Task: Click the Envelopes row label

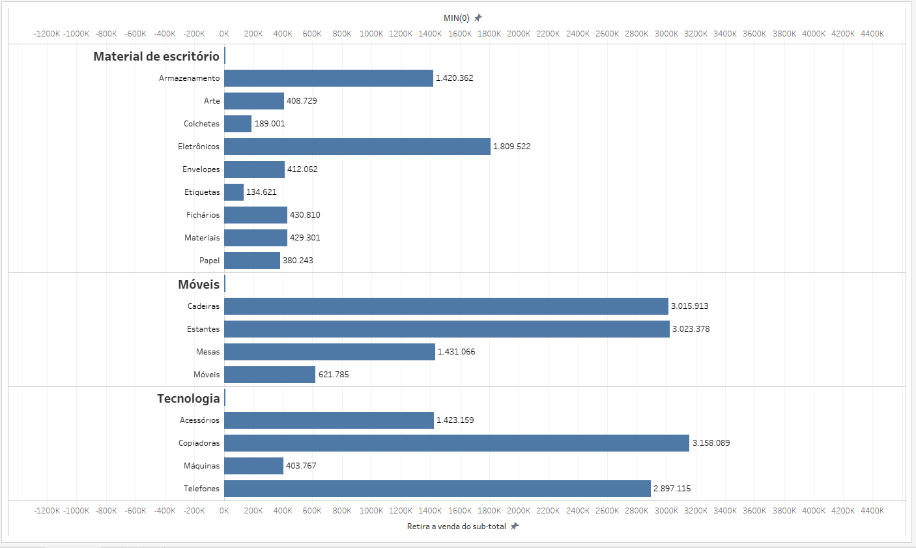Action: (x=201, y=169)
